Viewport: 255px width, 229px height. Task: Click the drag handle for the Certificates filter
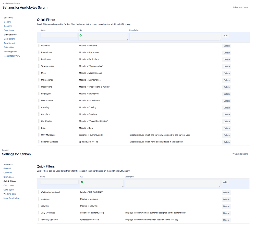point(39,121)
